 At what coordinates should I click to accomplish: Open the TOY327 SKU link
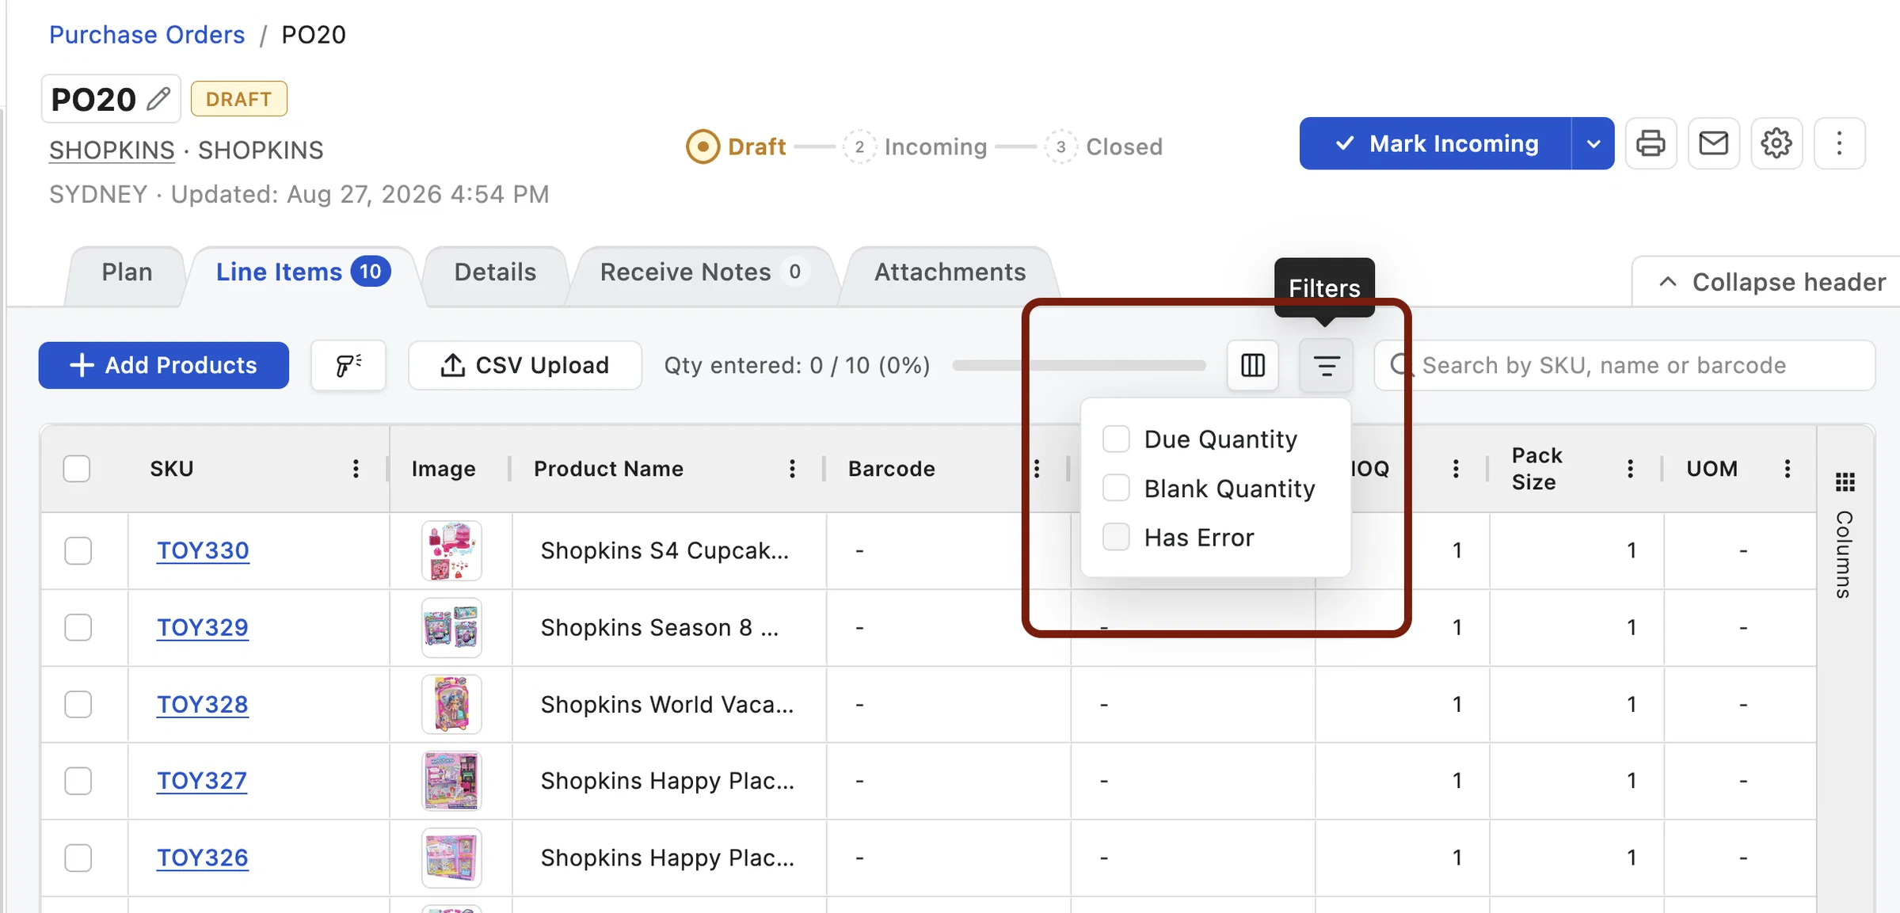pos(202,781)
